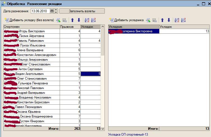Decrease the date with the down stepper arrow
Viewport: 211px width, 137px height.
click(x=56, y=12)
